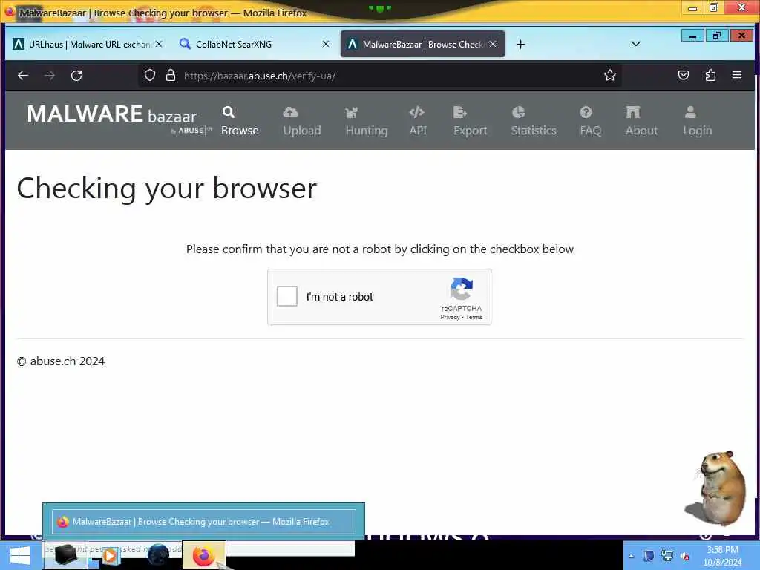Click the MALWARE bazaar logo
Viewport: 760px width, 570px height.
pyautogui.click(x=119, y=119)
